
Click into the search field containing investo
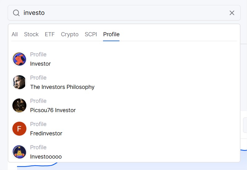[124, 13]
